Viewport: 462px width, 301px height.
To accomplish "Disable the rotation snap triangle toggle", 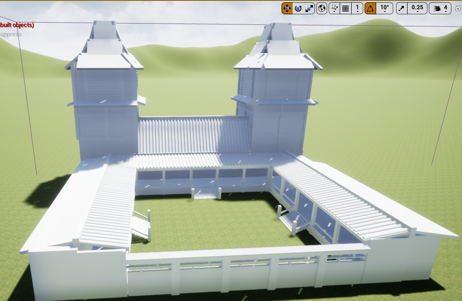I will pyautogui.click(x=370, y=8).
